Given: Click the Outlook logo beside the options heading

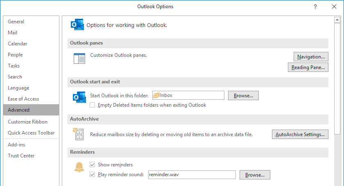Looking at the screenshot, I should click(77, 25).
